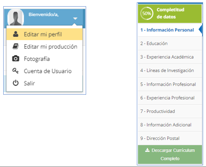Open Cuenta de Usuario option
Screen dimensions: 206x167
click(x=45, y=71)
